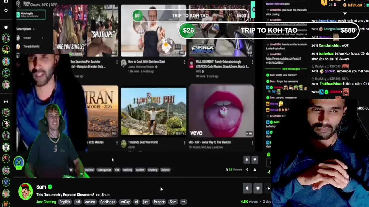
Task: Select the casino tag
Action: [90, 202]
